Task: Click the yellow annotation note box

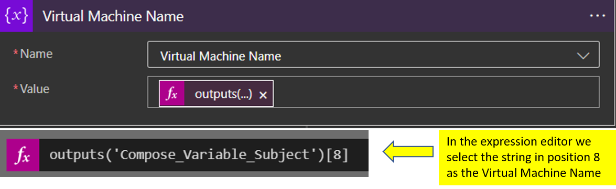Action: pyautogui.click(x=527, y=158)
